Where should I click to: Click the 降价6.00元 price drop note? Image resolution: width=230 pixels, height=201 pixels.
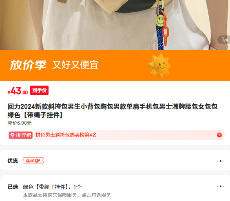(20, 123)
